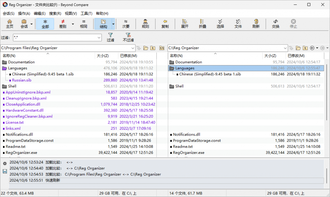
Task: Sort right pane by 已修改(M) column
Action: point(305,56)
